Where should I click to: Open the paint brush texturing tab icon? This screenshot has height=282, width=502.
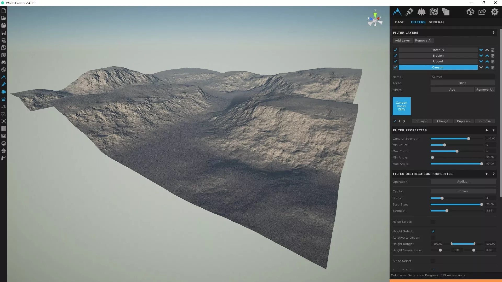(x=409, y=12)
